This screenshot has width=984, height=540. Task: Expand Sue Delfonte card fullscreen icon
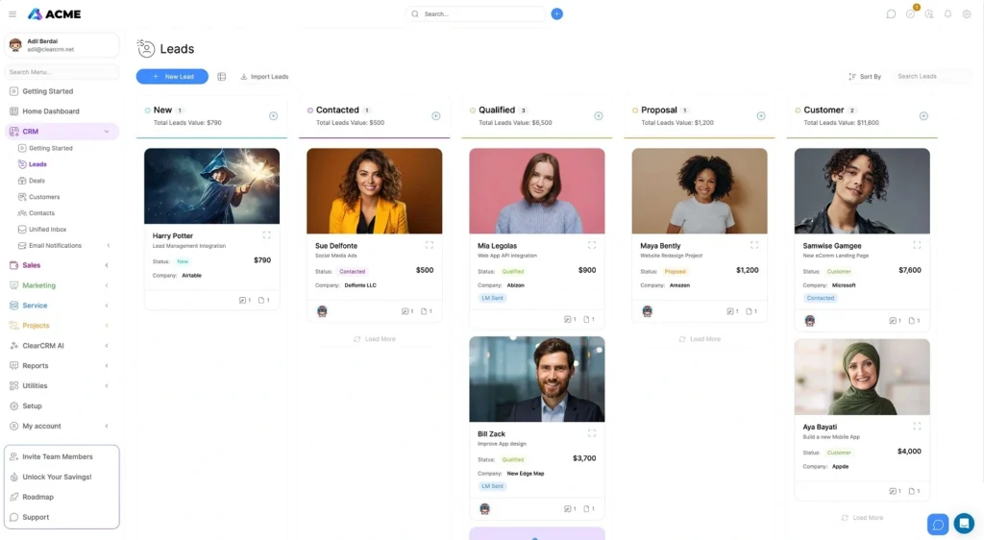430,245
